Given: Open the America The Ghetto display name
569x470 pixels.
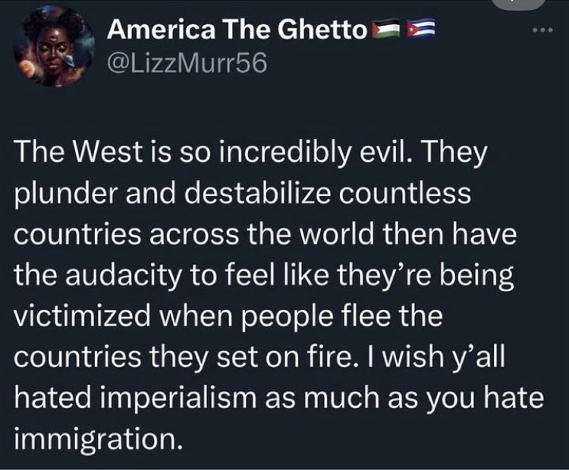Looking at the screenshot, I should (237, 30).
